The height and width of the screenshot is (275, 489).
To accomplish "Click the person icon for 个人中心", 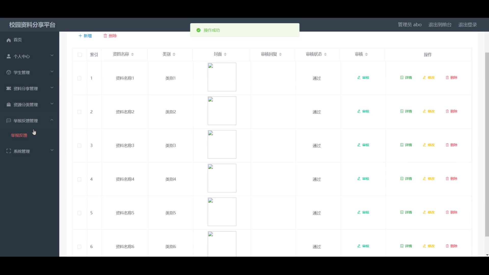I will point(9,56).
